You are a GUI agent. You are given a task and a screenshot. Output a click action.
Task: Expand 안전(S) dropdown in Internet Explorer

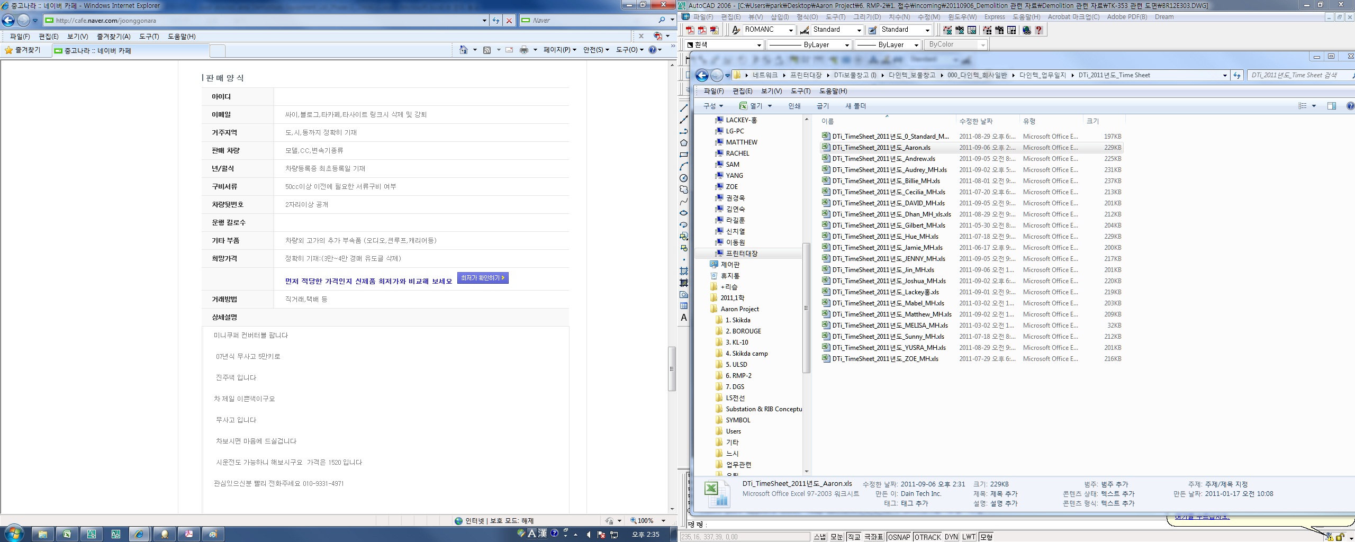pyautogui.click(x=596, y=50)
